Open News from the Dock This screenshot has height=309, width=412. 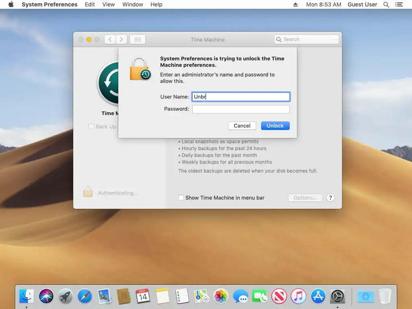[x=279, y=296]
